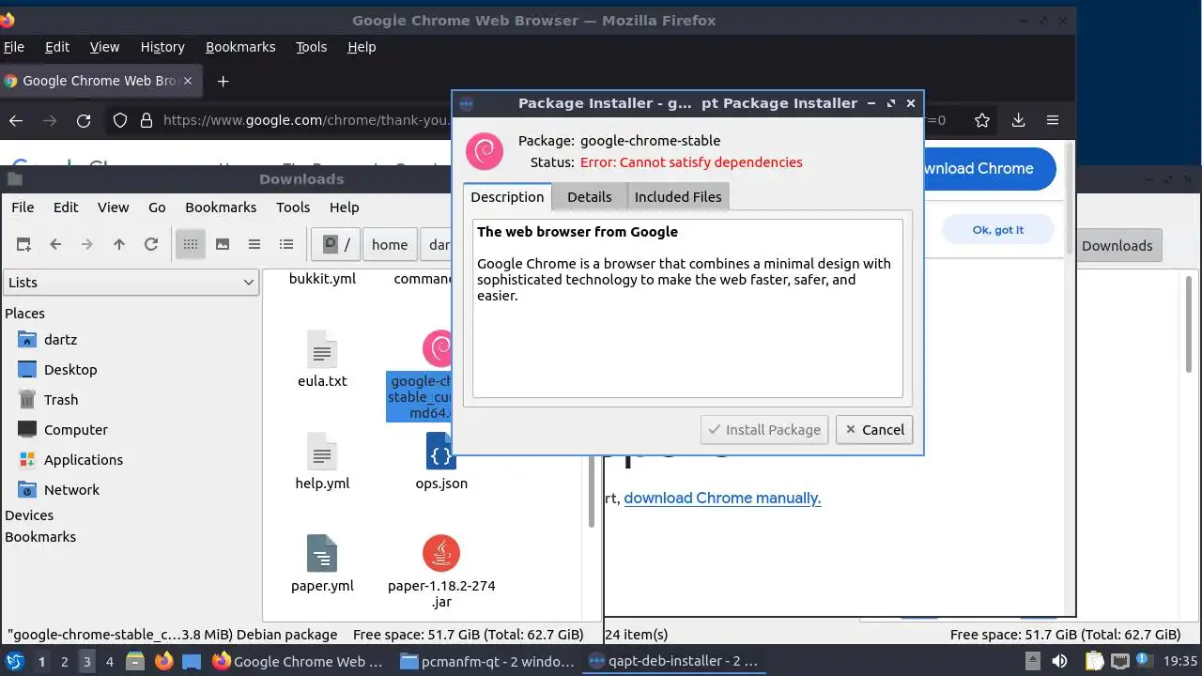
Task: Close the Google Chrome Web Browser tab
Action: point(188,81)
